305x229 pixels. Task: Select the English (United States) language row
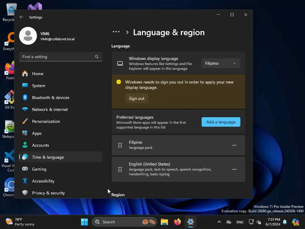pyautogui.click(x=178, y=169)
